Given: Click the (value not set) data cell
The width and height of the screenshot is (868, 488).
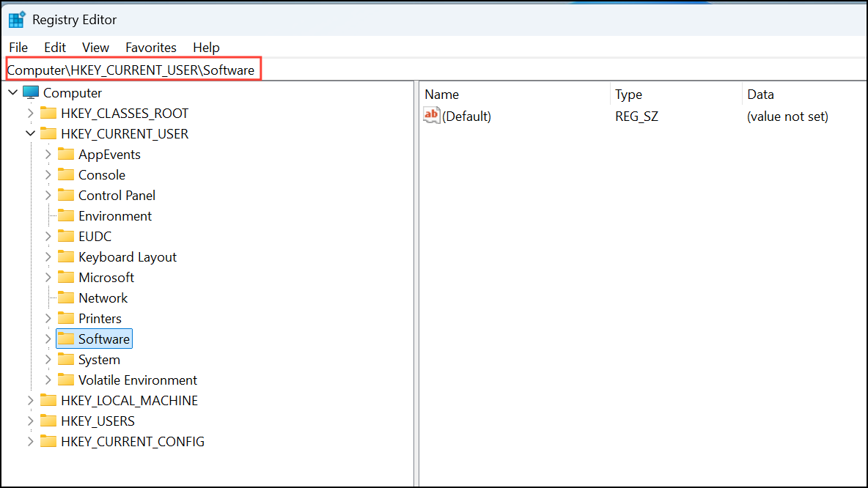Looking at the screenshot, I should [787, 117].
